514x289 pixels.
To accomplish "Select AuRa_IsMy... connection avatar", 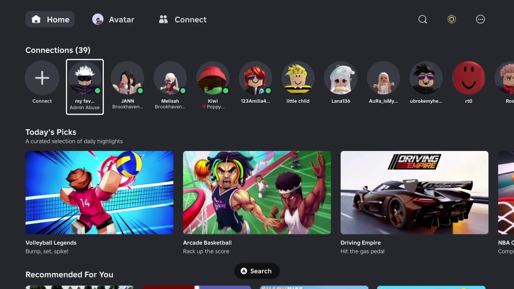I will (x=383, y=78).
